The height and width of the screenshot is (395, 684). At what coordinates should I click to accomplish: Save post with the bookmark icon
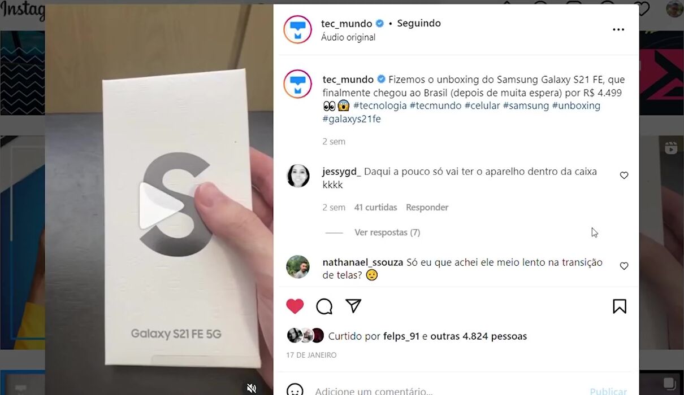[x=620, y=306]
